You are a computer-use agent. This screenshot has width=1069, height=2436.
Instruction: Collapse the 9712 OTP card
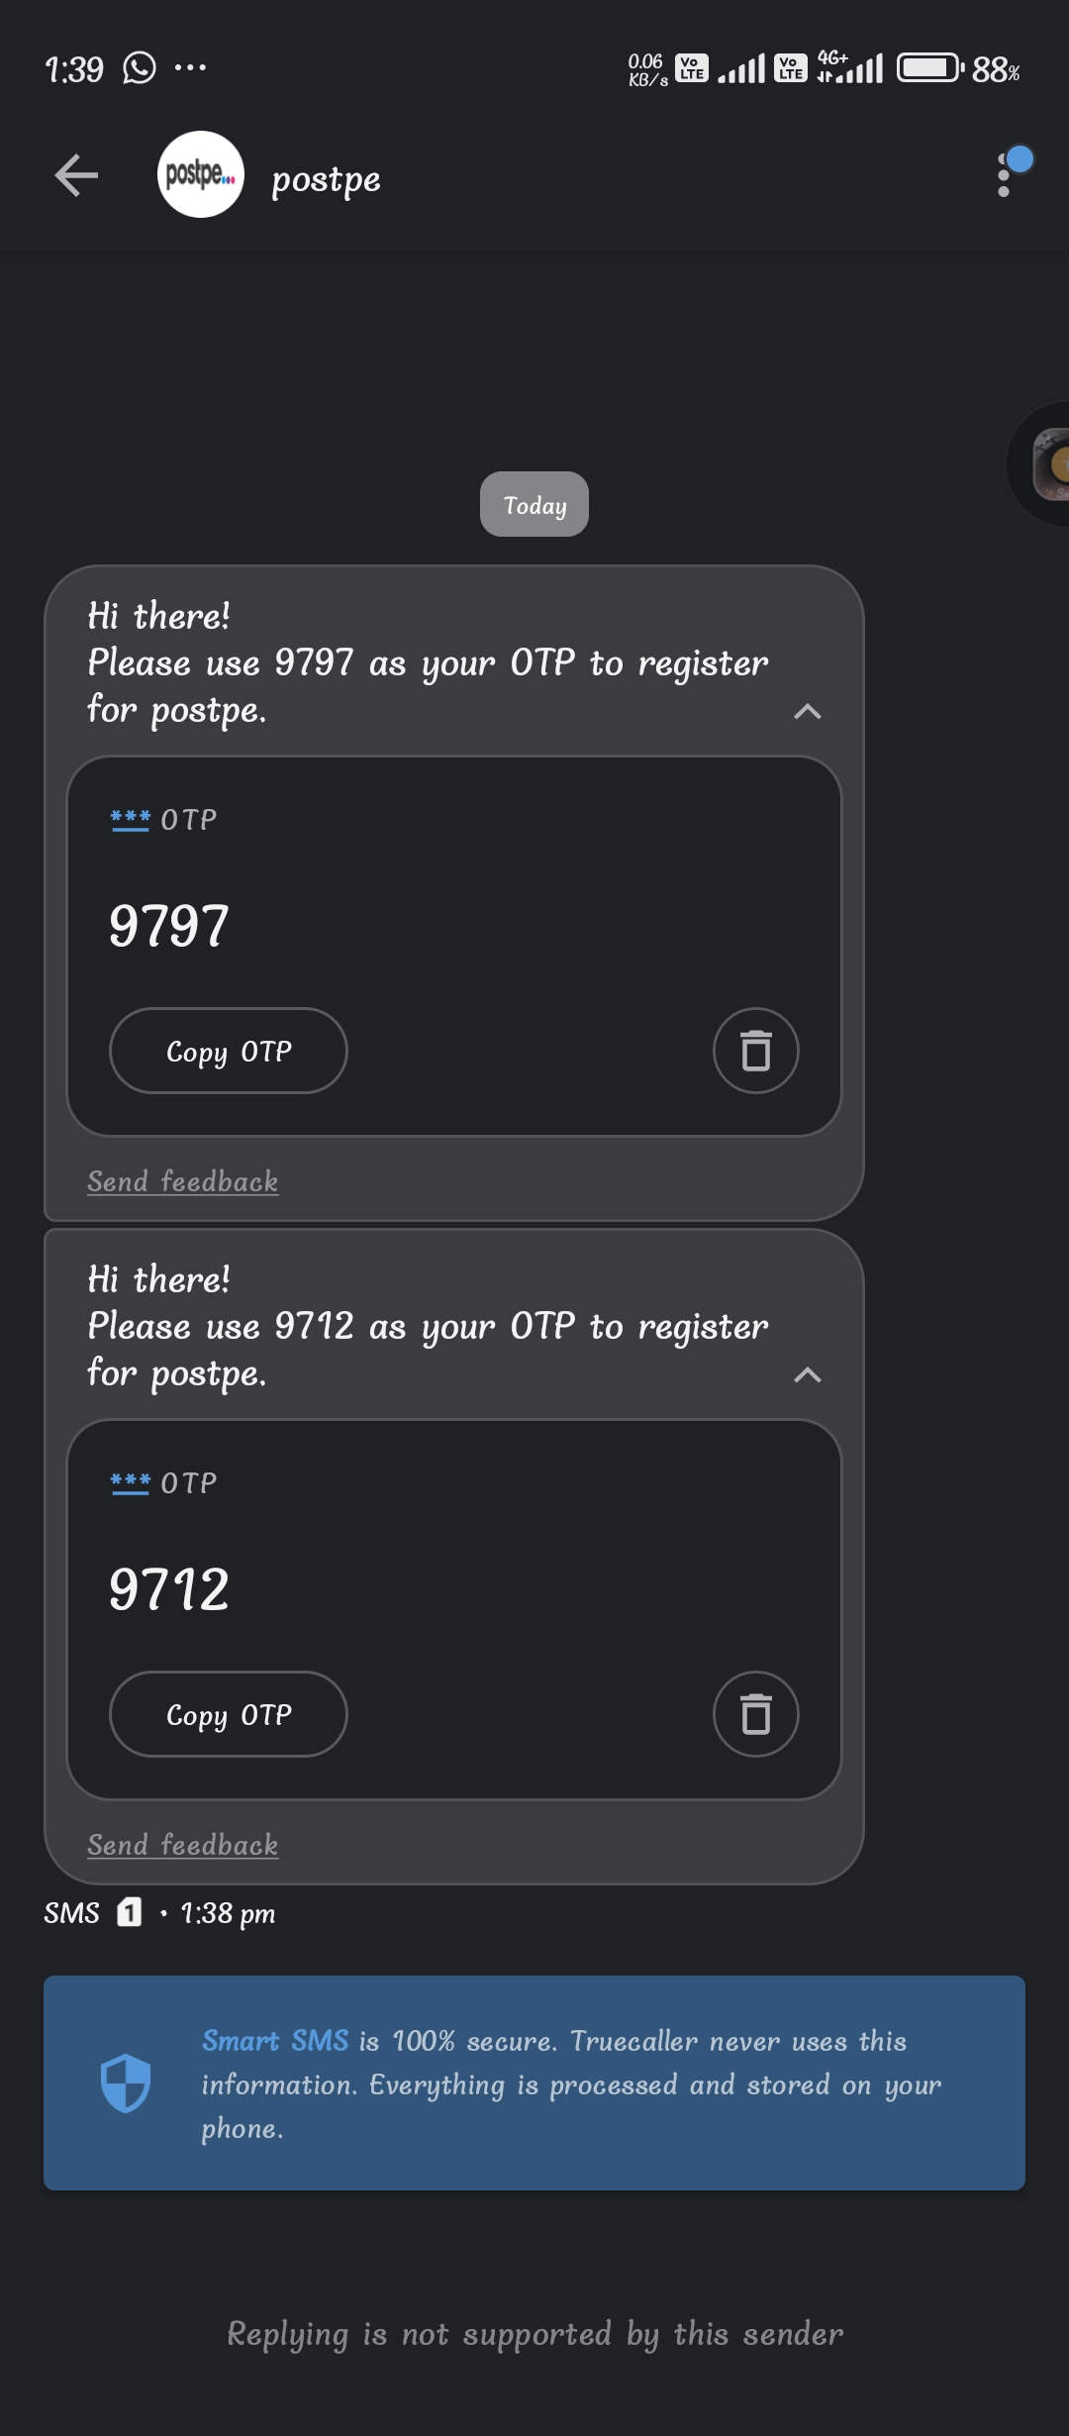pyautogui.click(x=808, y=1374)
